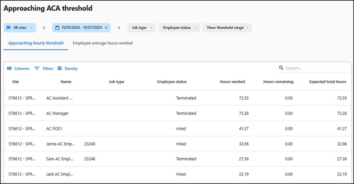Click expected total 72.55 in AC Assistant row
The width and height of the screenshot is (354, 184).
tap(342, 98)
